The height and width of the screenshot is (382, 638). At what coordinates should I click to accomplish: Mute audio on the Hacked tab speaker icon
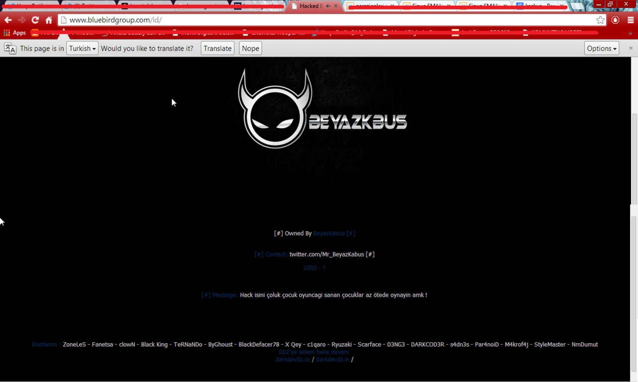[x=327, y=6]
